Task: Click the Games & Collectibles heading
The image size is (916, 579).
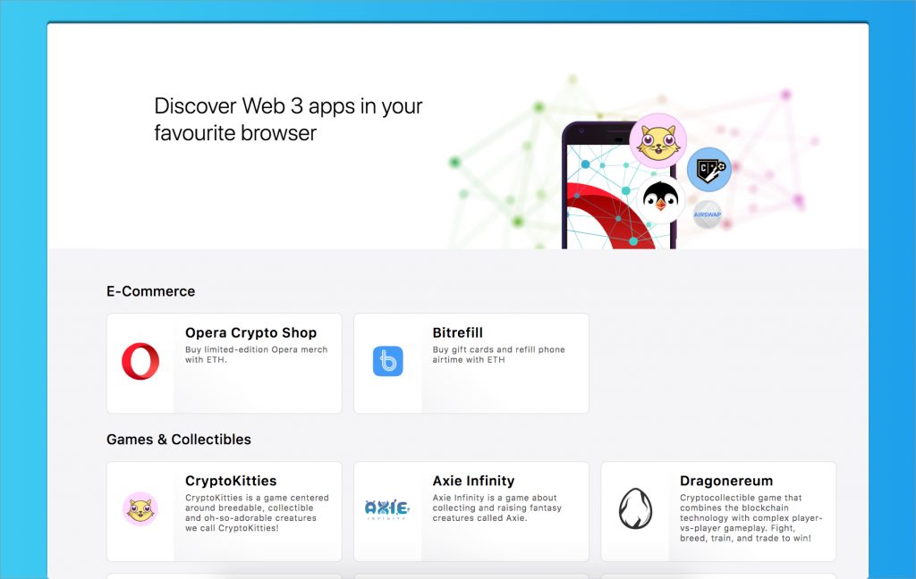Action: click(x=179, y=440)
